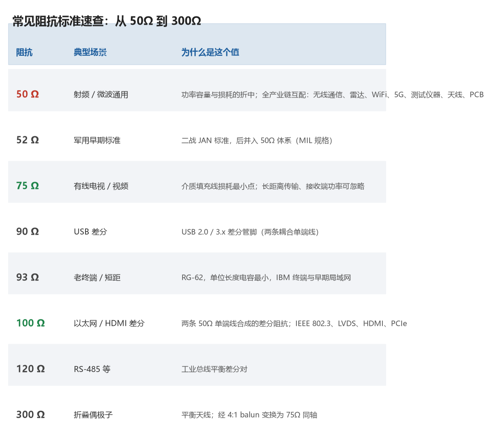Image resolution: width=488 pixels, height=425 pixels.
Task: Select the 52 Ω impedance cell
Action: [x=28, y=140]
